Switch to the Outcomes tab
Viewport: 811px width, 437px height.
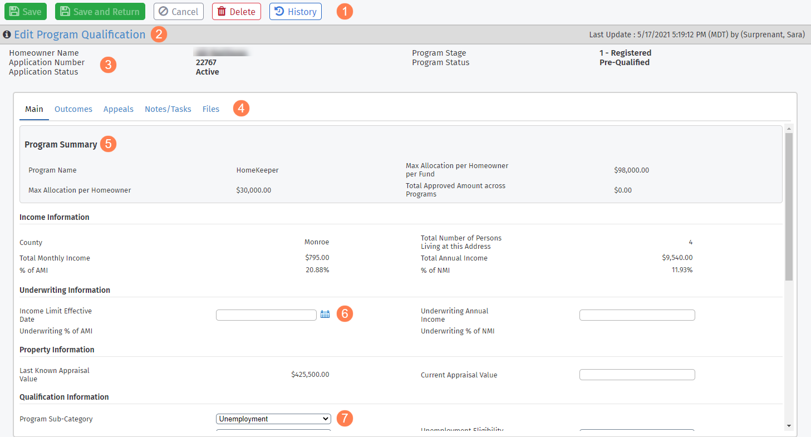click(x=73, y=109)
